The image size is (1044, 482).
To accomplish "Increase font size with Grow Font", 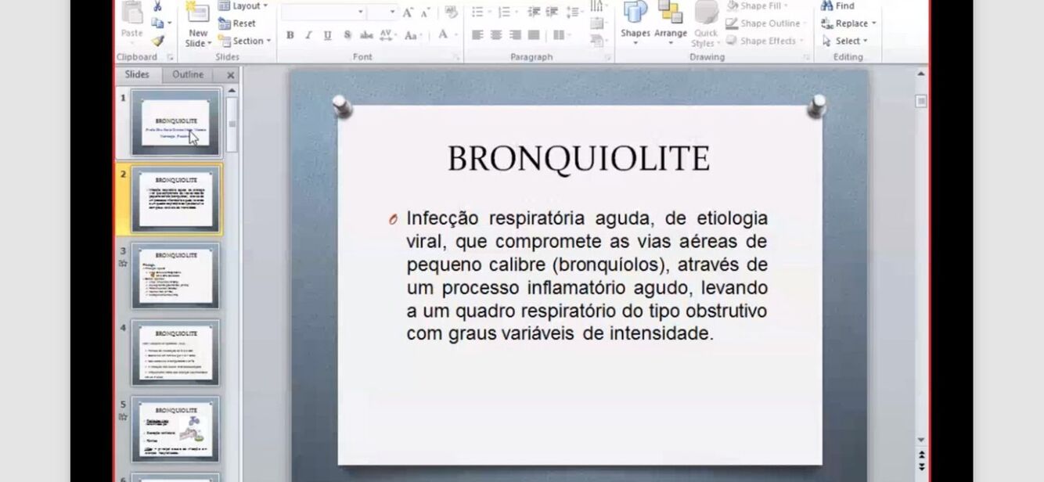I will point(408,13).
